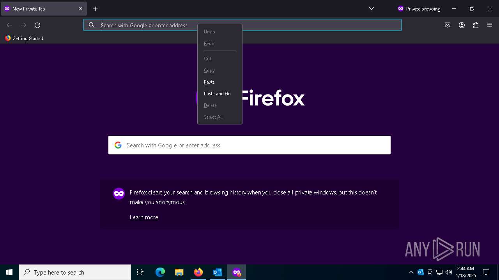Open Task View from the taskbar
The height and width of the screenshot is (280, 499).
[140, 272]
